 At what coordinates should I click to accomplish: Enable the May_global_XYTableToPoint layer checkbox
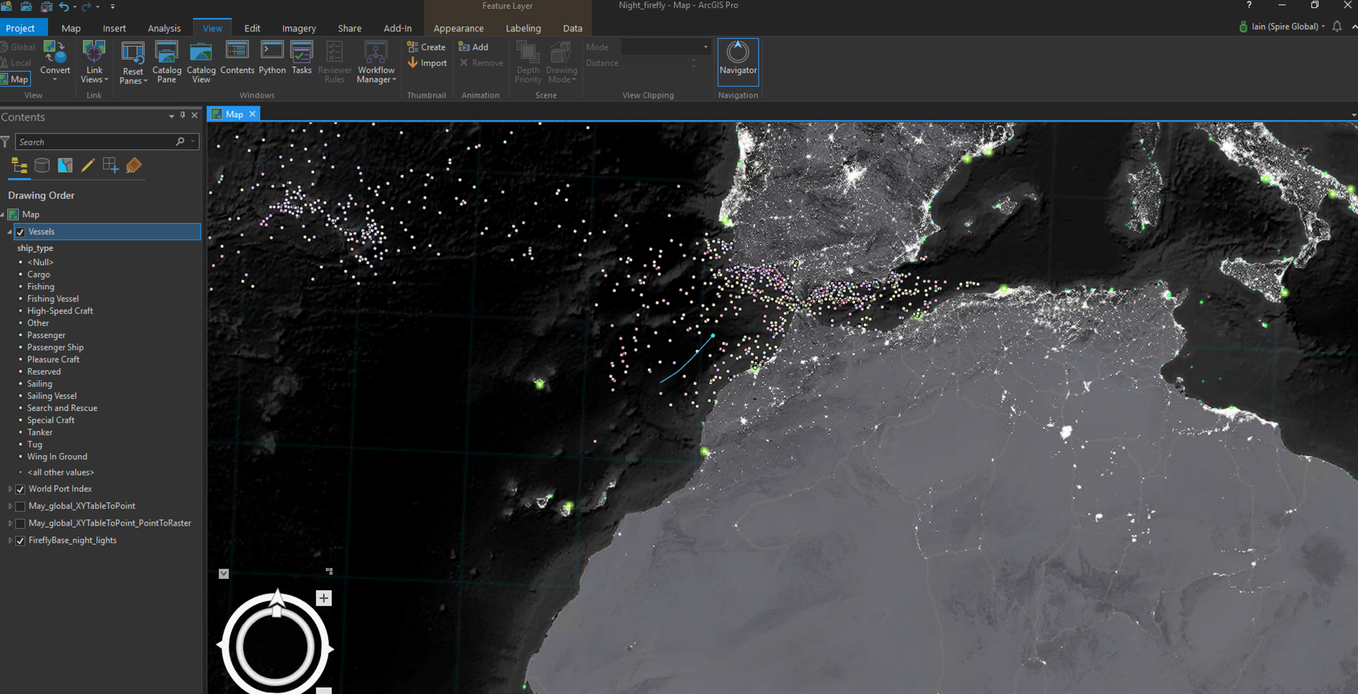pyautogui.click(x=21, y=506)
